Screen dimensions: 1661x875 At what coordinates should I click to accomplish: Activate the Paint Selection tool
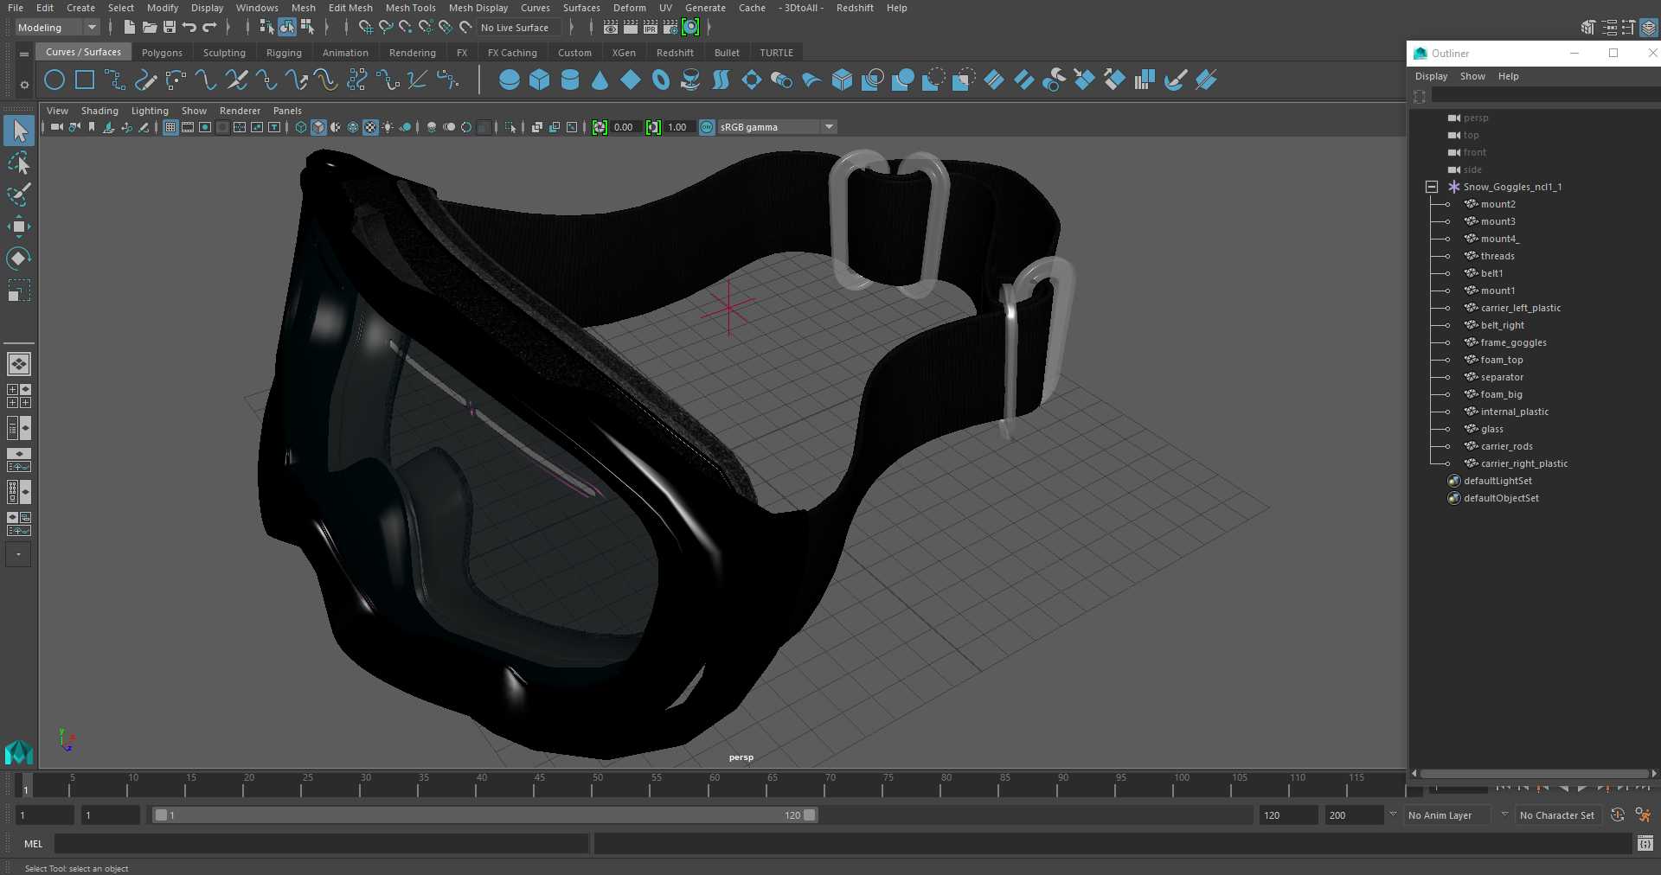tap(19, 195)
